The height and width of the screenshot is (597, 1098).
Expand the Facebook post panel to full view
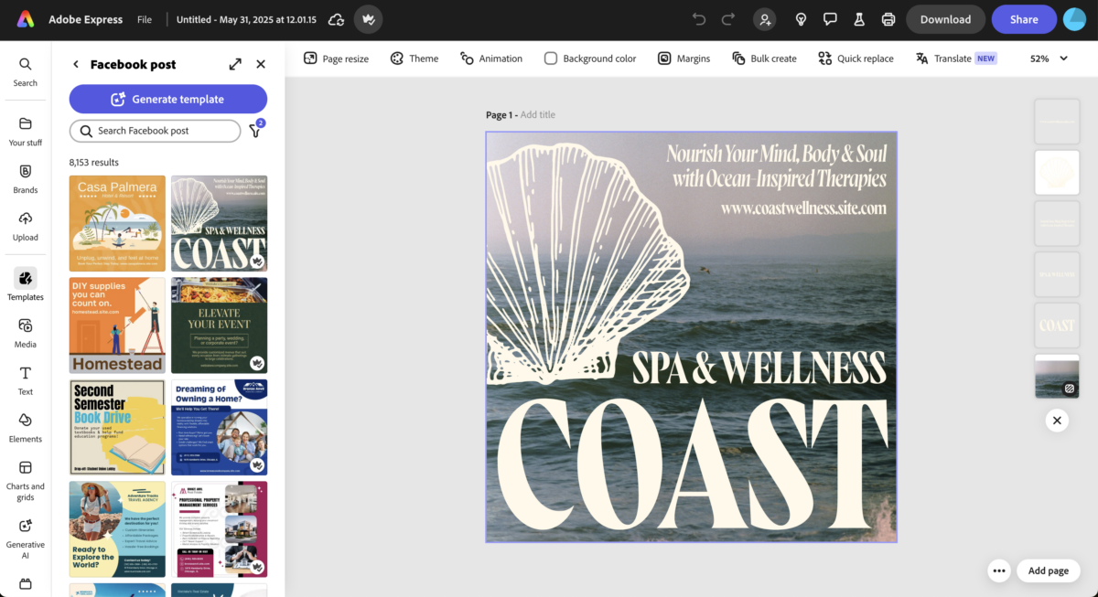[235, 64]
